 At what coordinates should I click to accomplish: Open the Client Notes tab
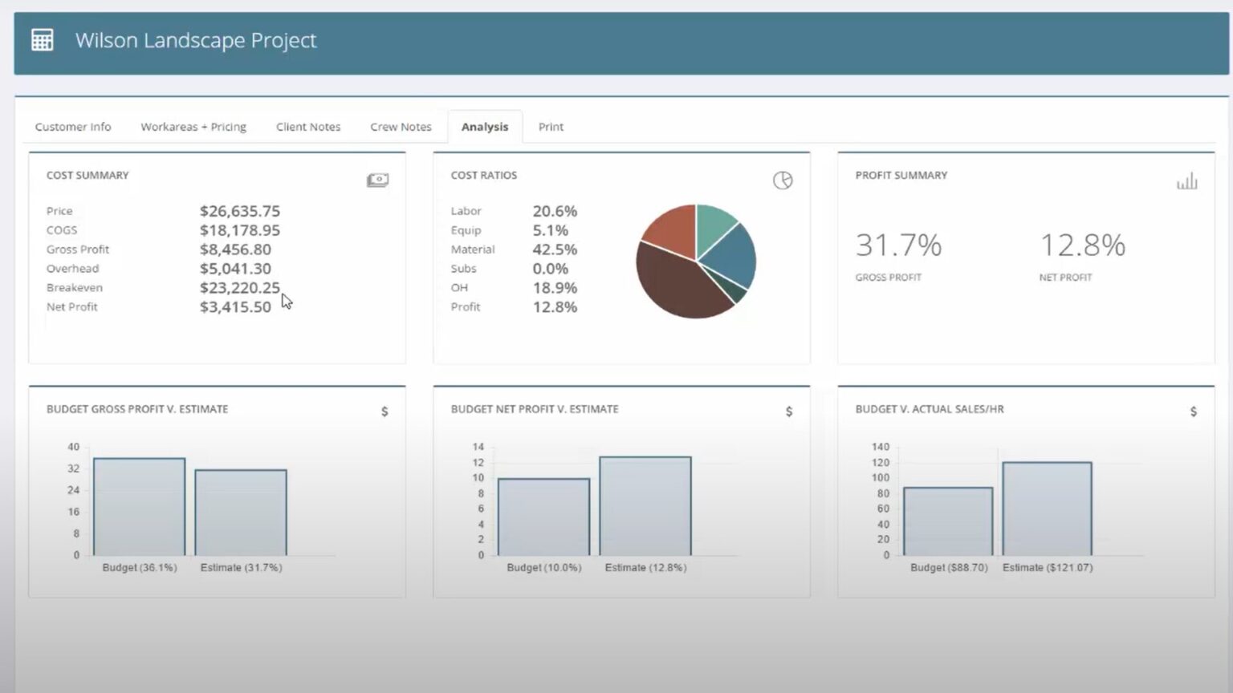(308, 127)
